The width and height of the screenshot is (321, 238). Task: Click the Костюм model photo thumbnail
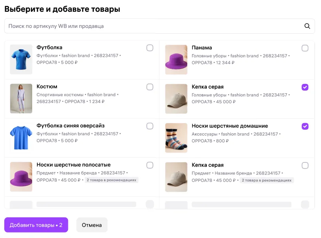click(21, 98)
